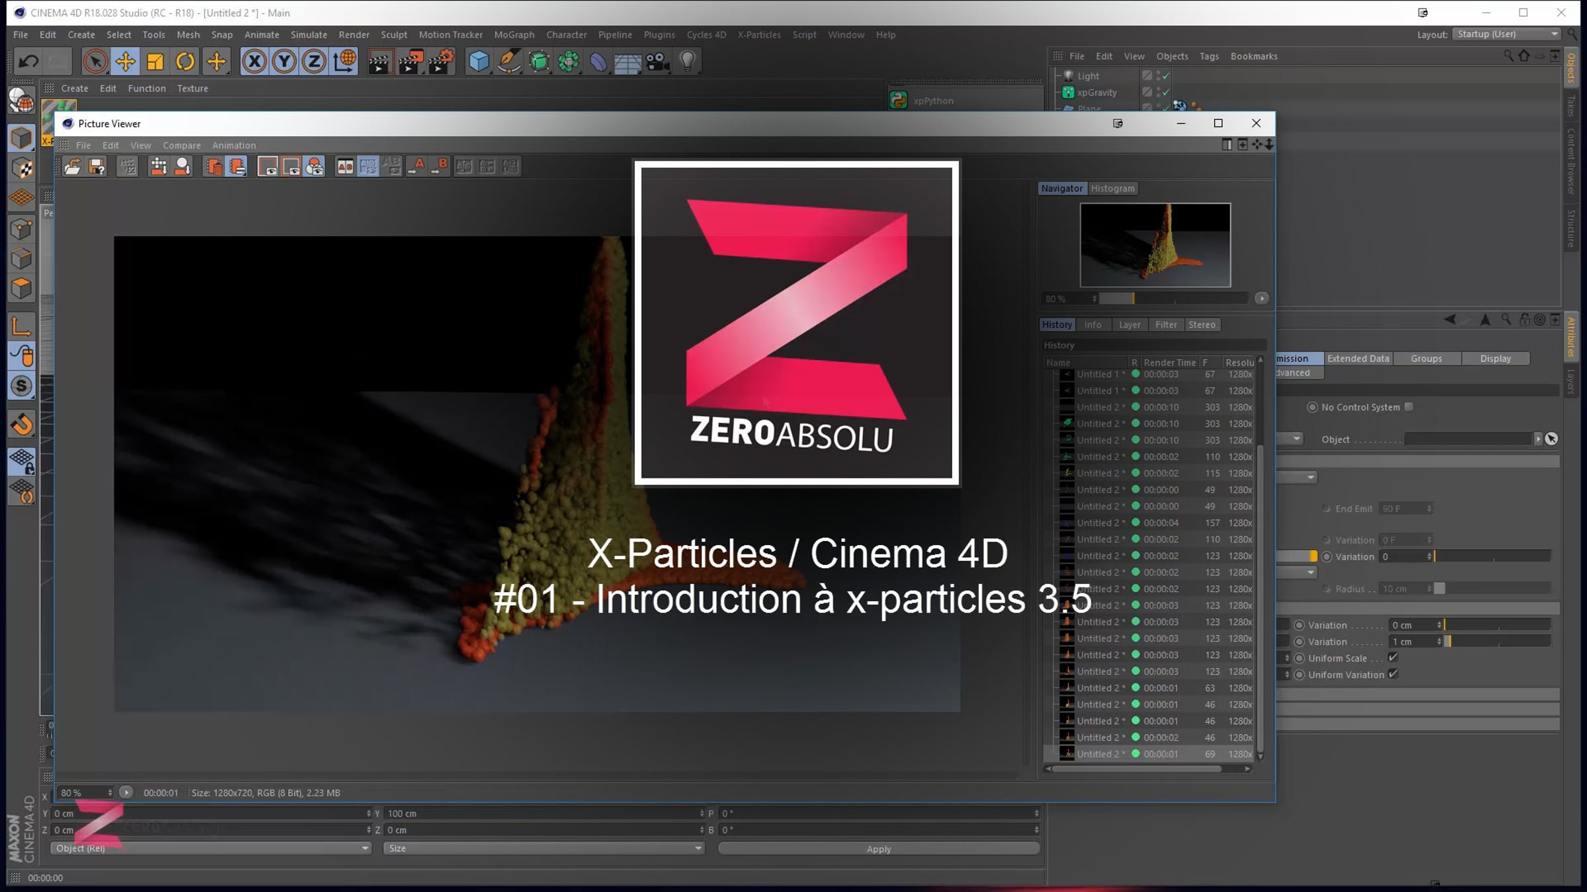Toggle the Uniform Variation checkbox

[1393, 674]
